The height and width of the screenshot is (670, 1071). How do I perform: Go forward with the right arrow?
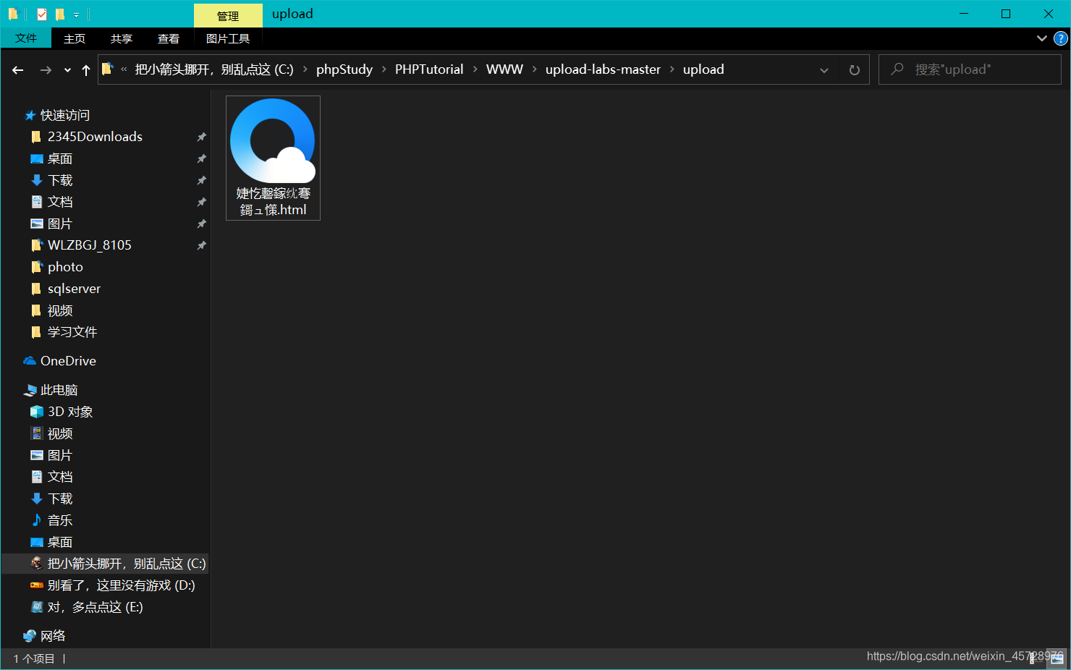coord(46,70)
